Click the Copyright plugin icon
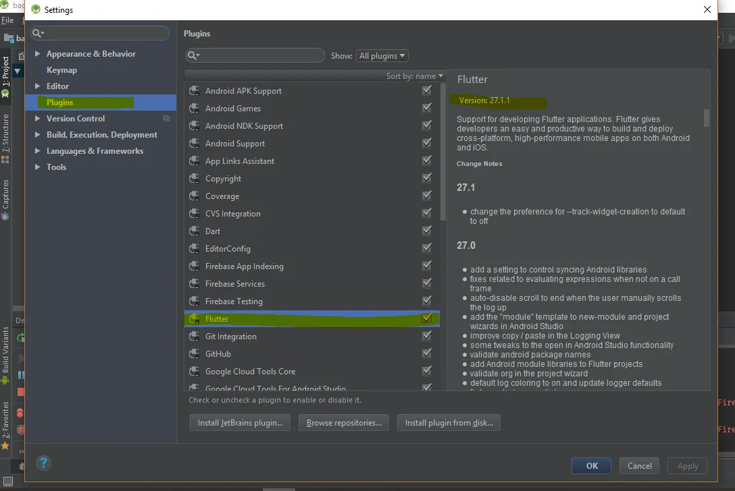735x491 pixels. tap(194, 178)
